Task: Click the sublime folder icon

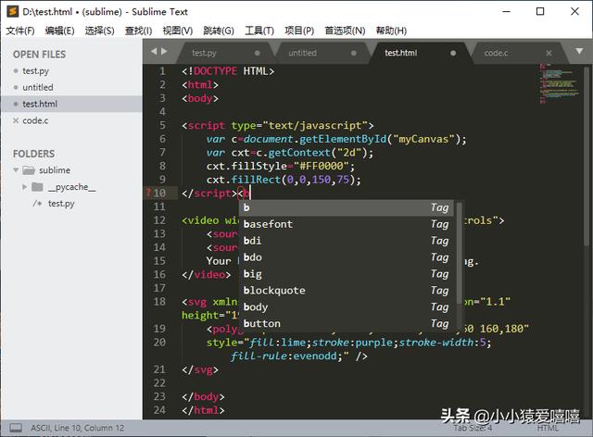Action: (29, 170)
